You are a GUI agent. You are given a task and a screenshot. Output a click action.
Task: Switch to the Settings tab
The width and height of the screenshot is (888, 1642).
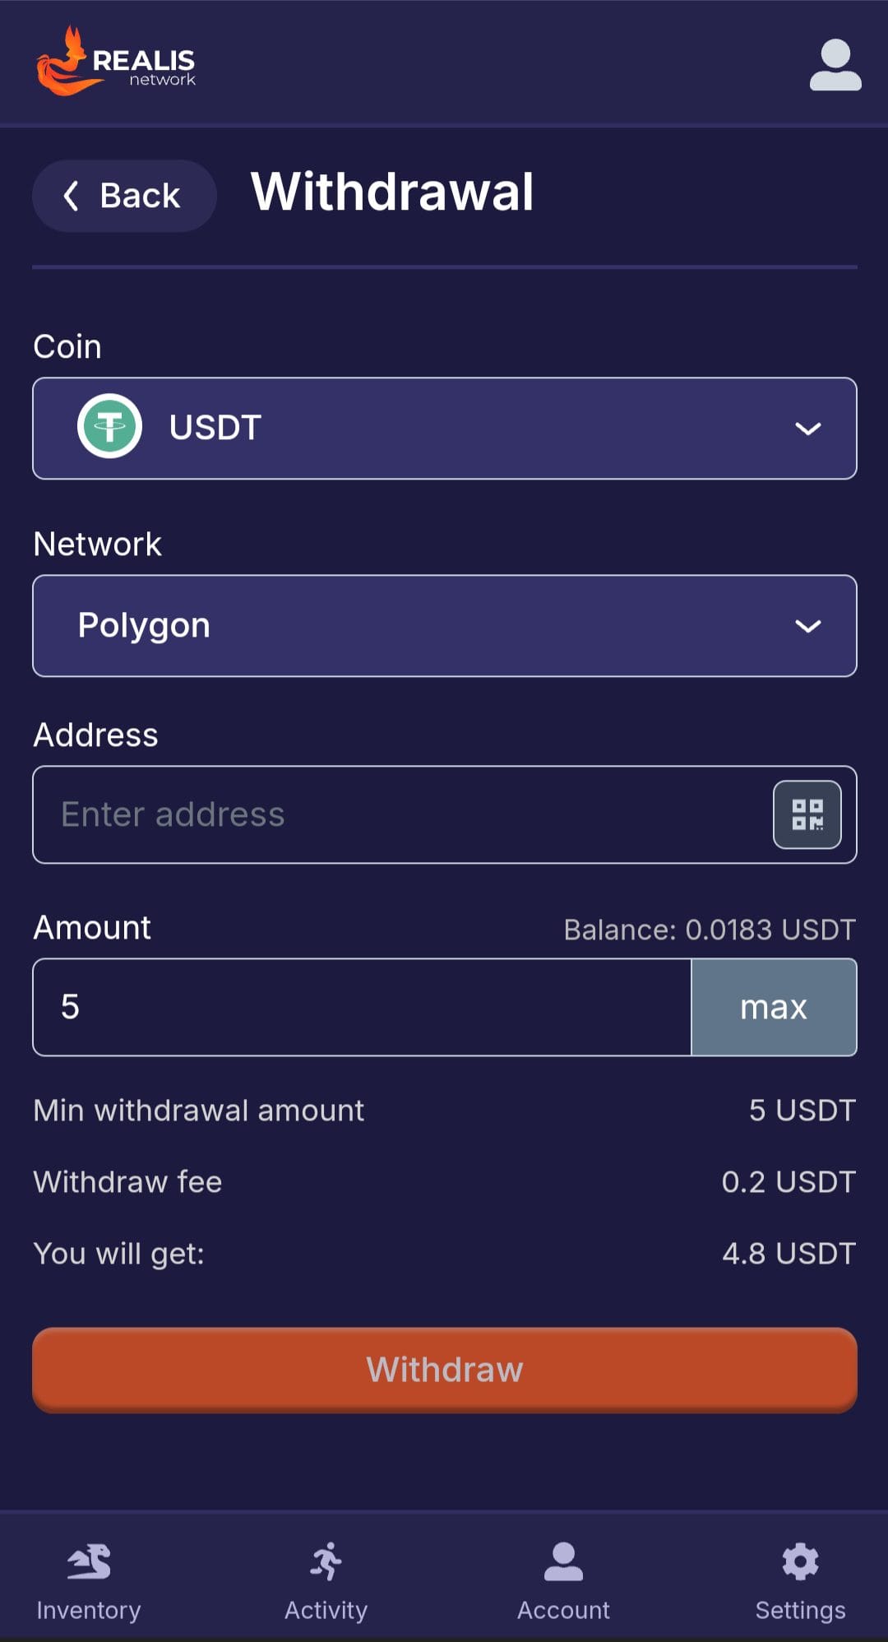[x=800, y=1610]
